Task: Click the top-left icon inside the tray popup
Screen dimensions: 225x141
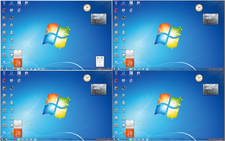Action: click(x=98, y=58)
